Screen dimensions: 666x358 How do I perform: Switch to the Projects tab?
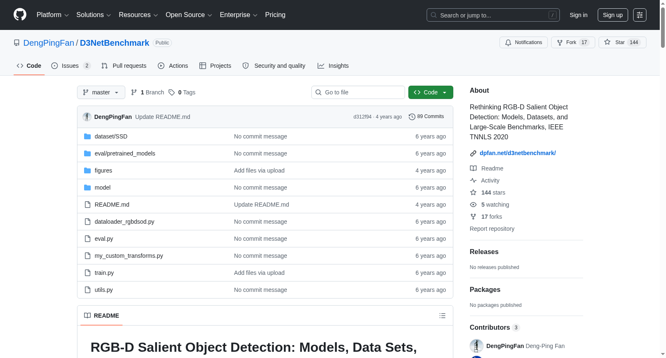pos(215,66)
